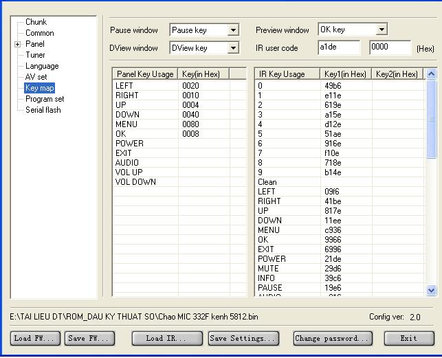The width and height of the screenshot is (442, 358).
Task: Click the Load FW... button
Action: tap(35, 338)
